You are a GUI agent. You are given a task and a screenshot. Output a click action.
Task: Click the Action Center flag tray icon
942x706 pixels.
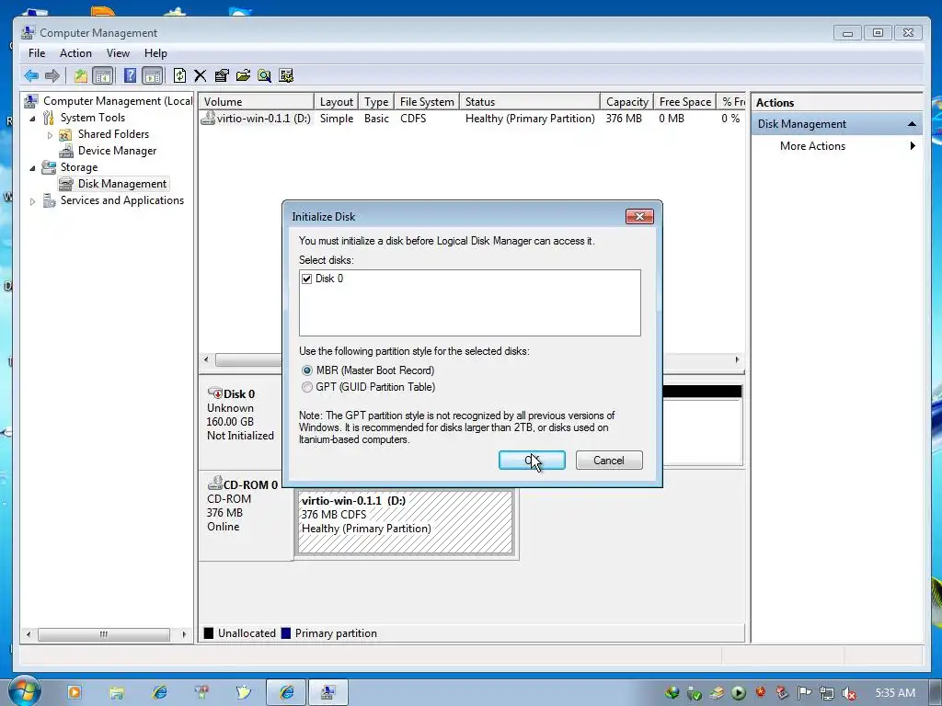[804, 693]
